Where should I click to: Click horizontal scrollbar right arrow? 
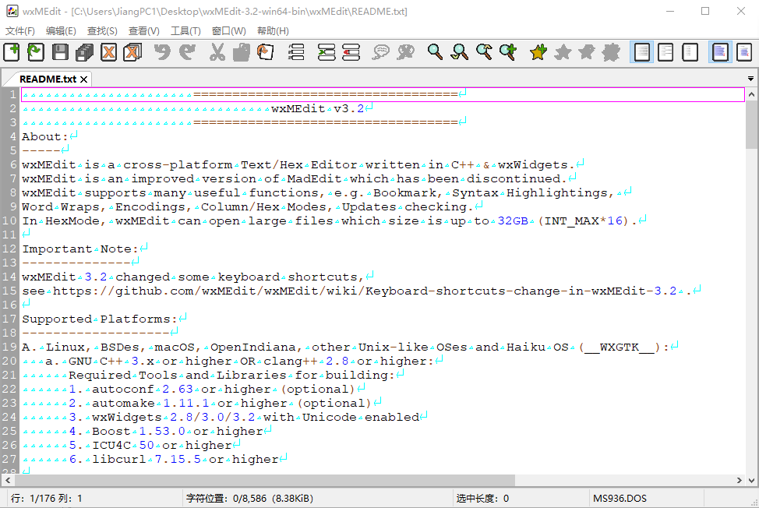tap(740, 481)
